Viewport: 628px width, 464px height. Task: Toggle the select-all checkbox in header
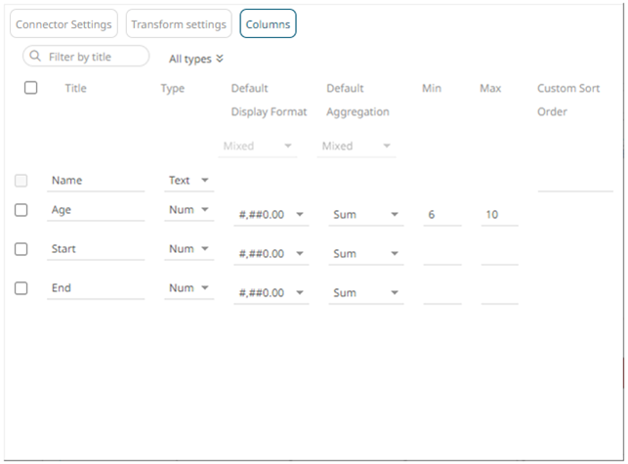click(31, 88)
